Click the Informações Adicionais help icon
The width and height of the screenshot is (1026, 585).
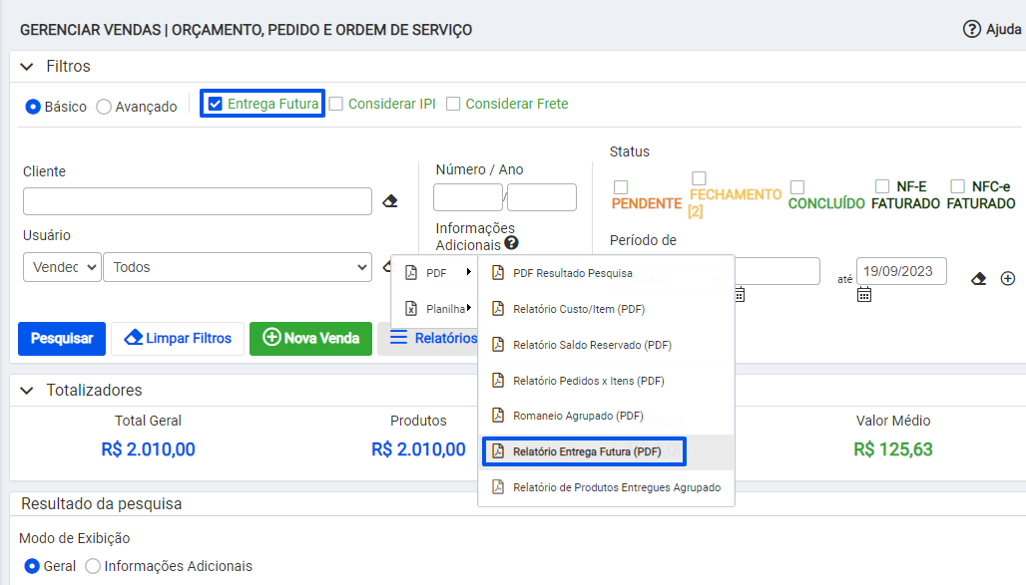coord(512,243)
